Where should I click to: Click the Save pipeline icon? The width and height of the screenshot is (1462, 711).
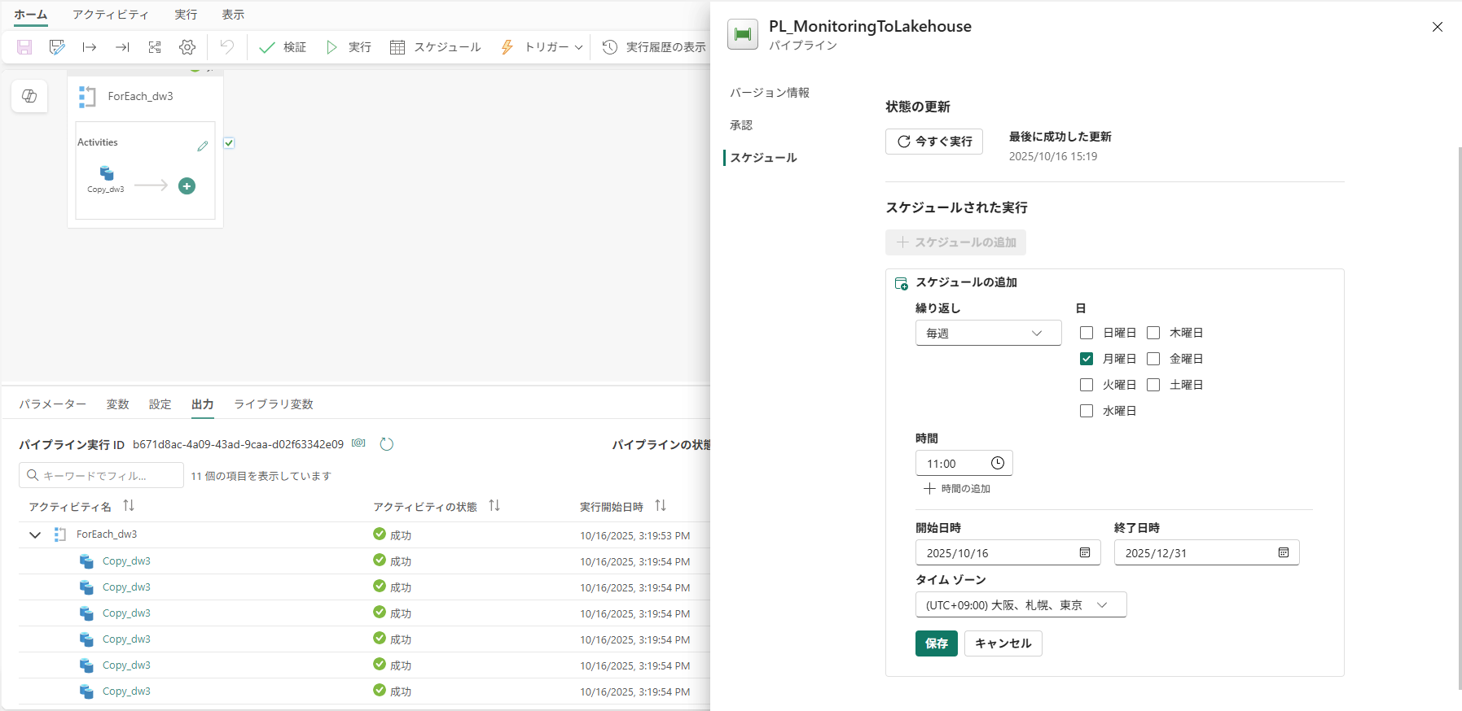pyautogui.click(x=24, y=47)
